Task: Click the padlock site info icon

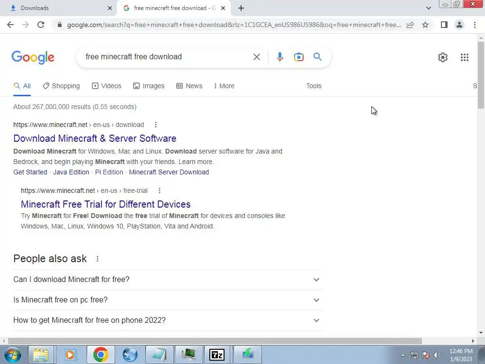Action: (60, 25)
